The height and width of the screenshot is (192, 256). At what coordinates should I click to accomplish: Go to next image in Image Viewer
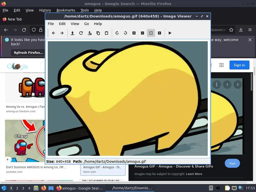pyautogui.click(x=62, y=33)
